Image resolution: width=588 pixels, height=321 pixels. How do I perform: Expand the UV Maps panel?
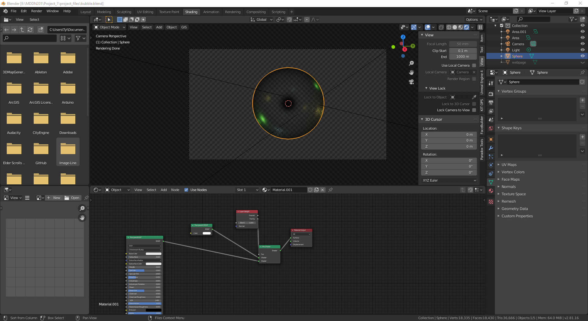coord(509,165)
